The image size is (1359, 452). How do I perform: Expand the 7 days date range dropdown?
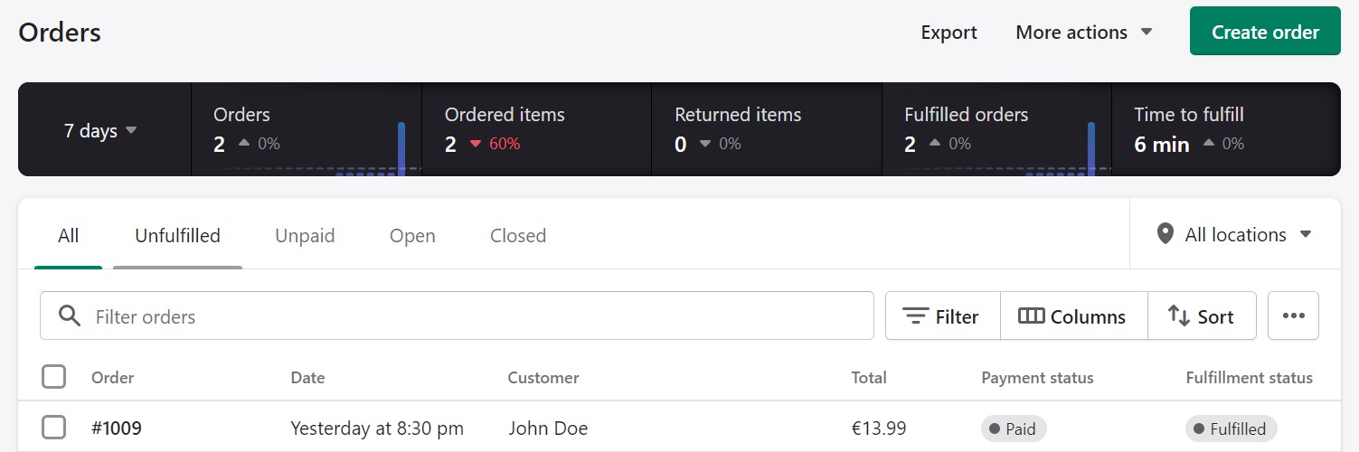pyautogui.click(x=100, y=130)
